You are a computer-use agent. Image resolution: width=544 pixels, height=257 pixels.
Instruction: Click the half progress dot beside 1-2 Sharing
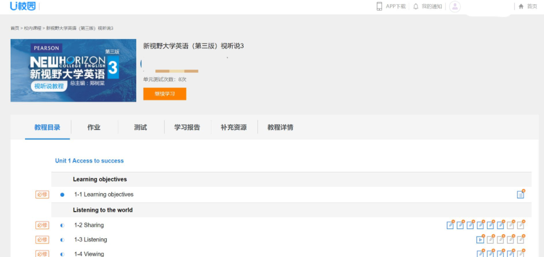click(x=62, y=226)
